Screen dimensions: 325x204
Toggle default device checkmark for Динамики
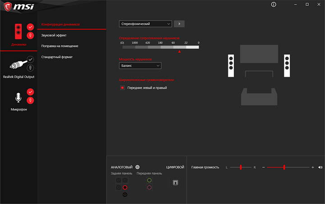pyautogui.click(x=30, y=27)
